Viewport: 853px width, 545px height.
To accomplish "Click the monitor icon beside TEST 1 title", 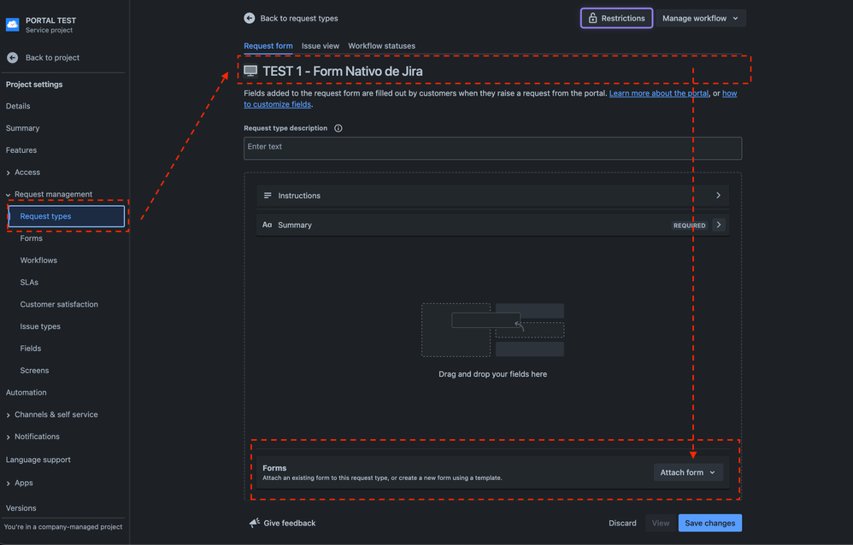I will [250, 71].
